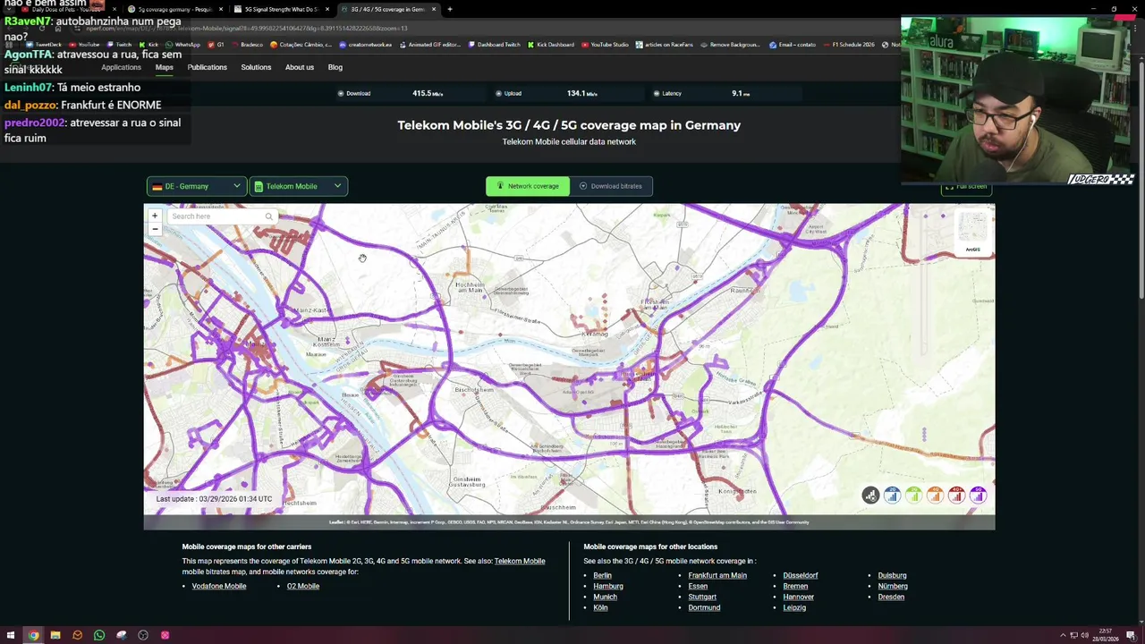
Task: Open the Munich coverage link
Action: click(605, 597)
